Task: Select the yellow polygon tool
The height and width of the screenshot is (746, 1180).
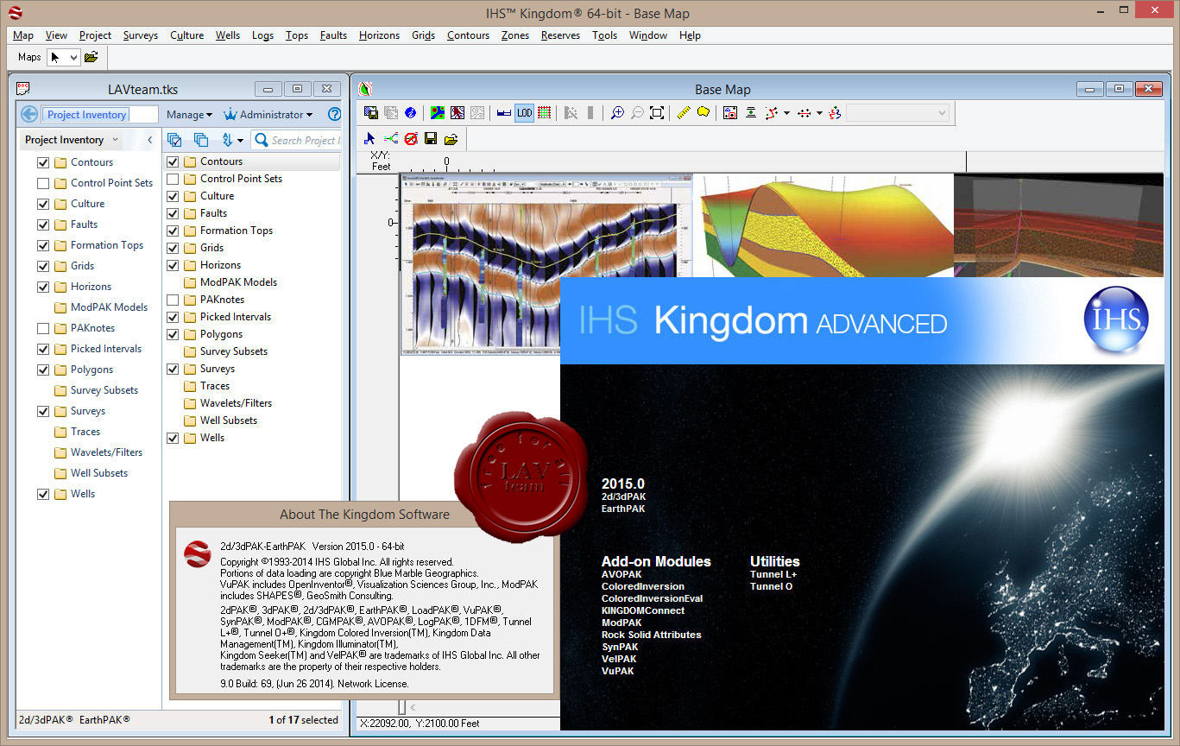Action: click(x=704, y=113)
